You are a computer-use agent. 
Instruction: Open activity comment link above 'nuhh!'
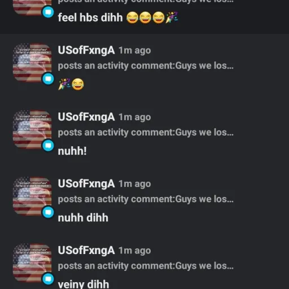point(146,133)
